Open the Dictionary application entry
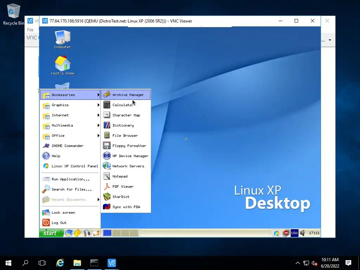 click(x=126, y=126)
